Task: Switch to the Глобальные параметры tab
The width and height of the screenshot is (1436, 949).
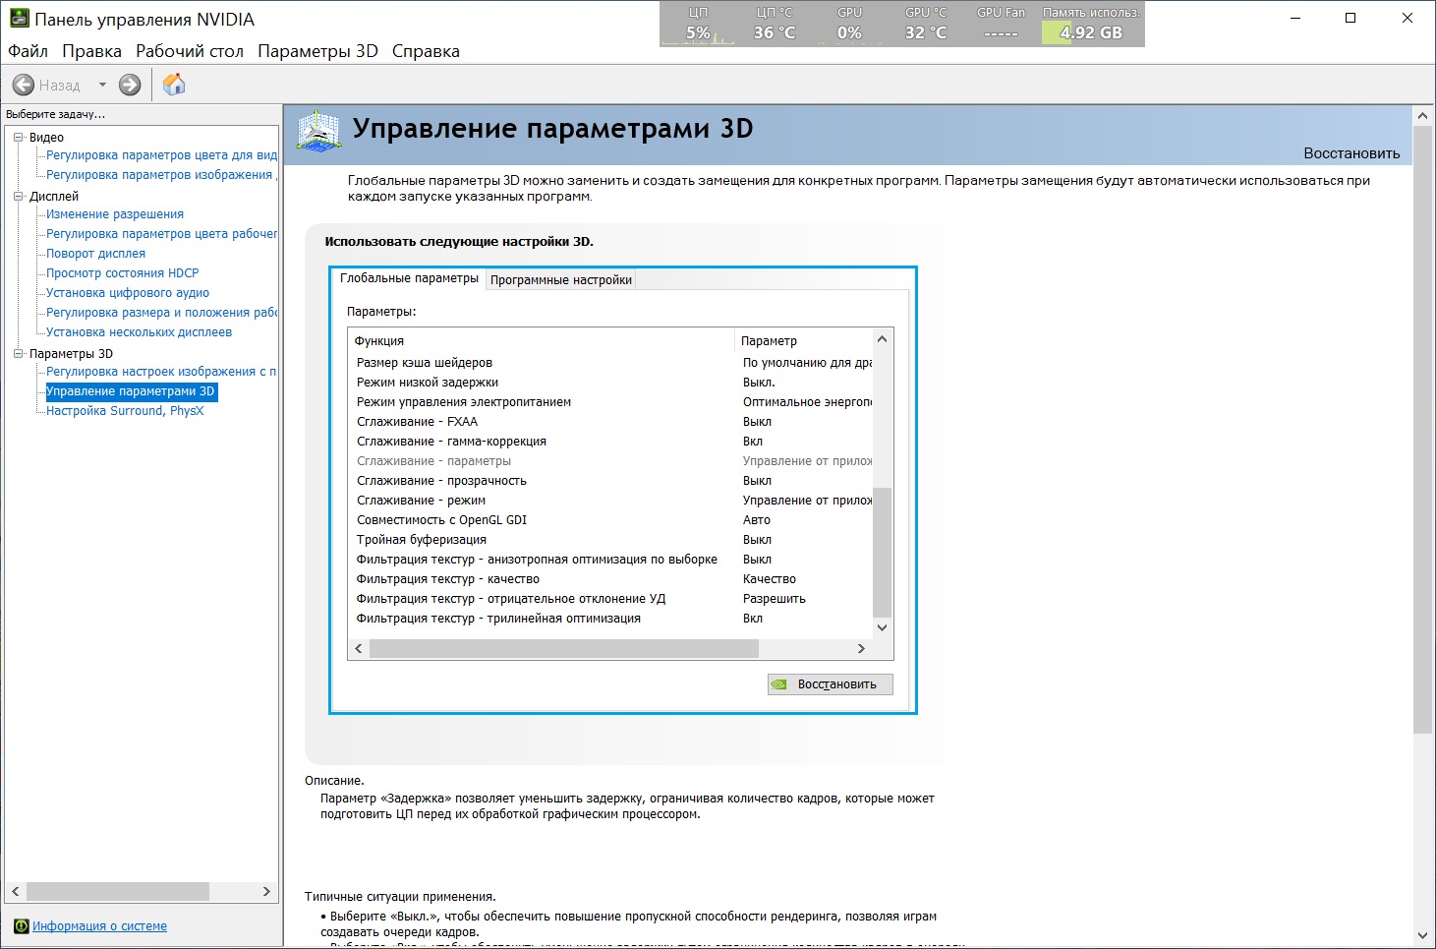Action: (409, 278)
